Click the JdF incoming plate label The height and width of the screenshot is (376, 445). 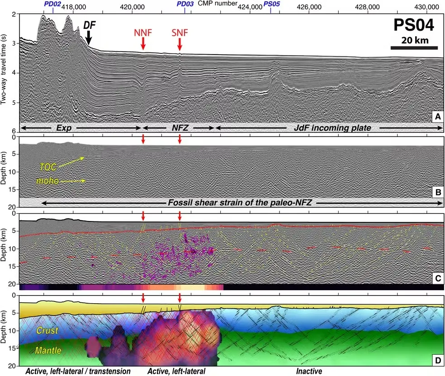(329, 128)
